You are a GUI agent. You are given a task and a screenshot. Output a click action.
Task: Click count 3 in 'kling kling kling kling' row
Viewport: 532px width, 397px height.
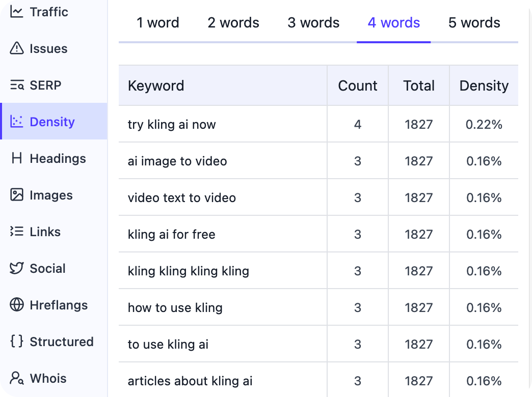pyautogui.click(x=358, y=271)
